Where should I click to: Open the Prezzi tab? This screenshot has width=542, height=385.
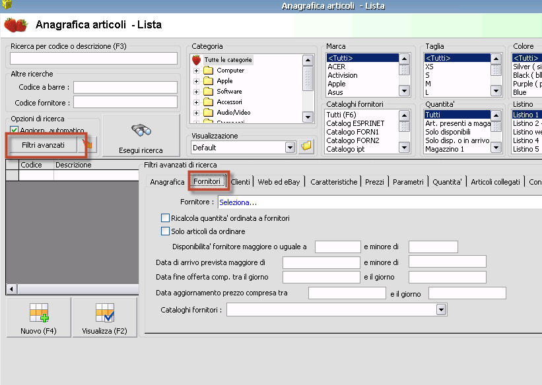tap(374, 182)
